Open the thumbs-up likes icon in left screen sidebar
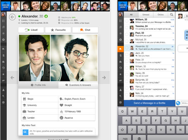This screenshot has height=140, width=188. coord(3,61)
